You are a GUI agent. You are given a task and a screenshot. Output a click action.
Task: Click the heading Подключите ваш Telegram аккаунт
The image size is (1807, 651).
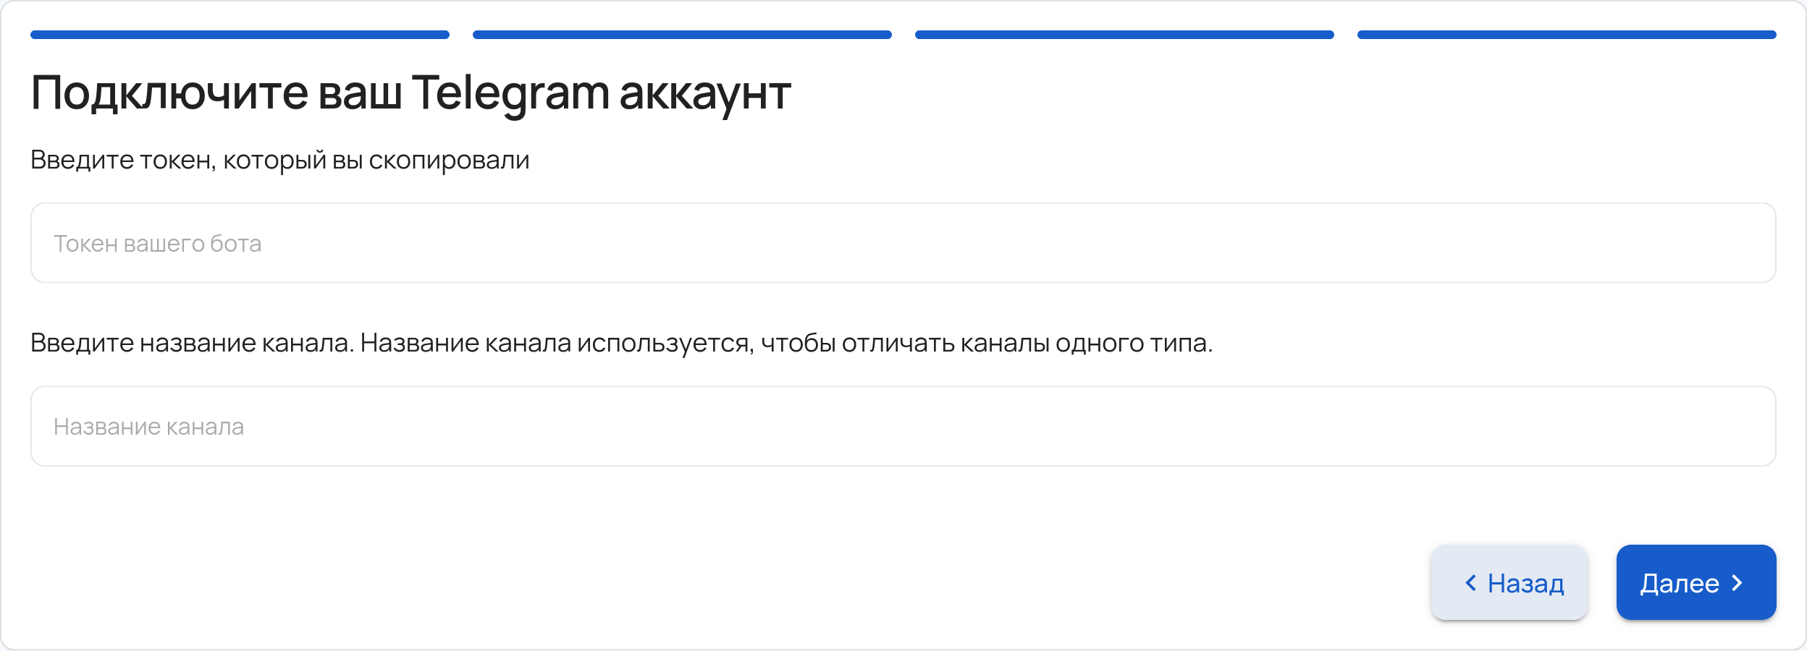coord(410,94)
